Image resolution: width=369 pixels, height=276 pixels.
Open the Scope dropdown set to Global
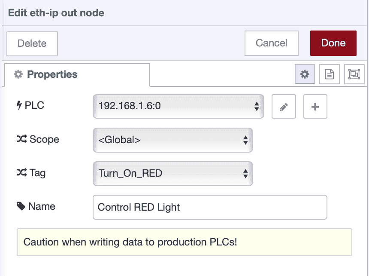point(172,140)
